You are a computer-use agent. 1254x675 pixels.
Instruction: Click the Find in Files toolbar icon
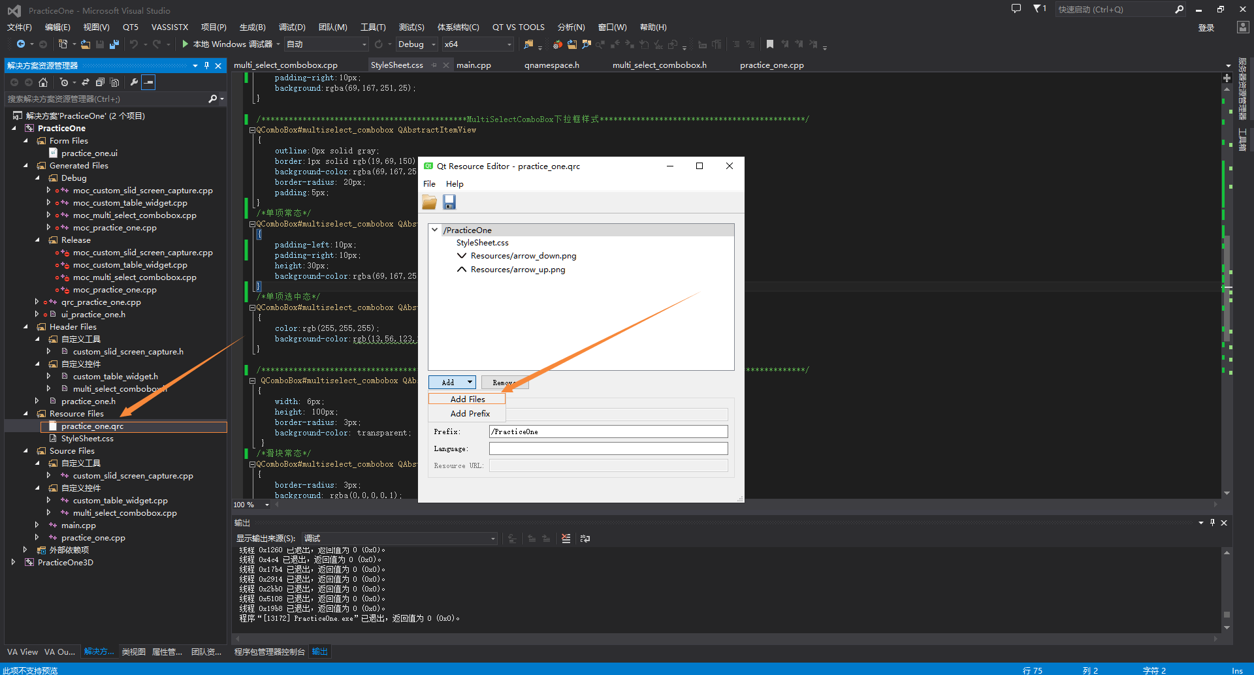point(528,44)
